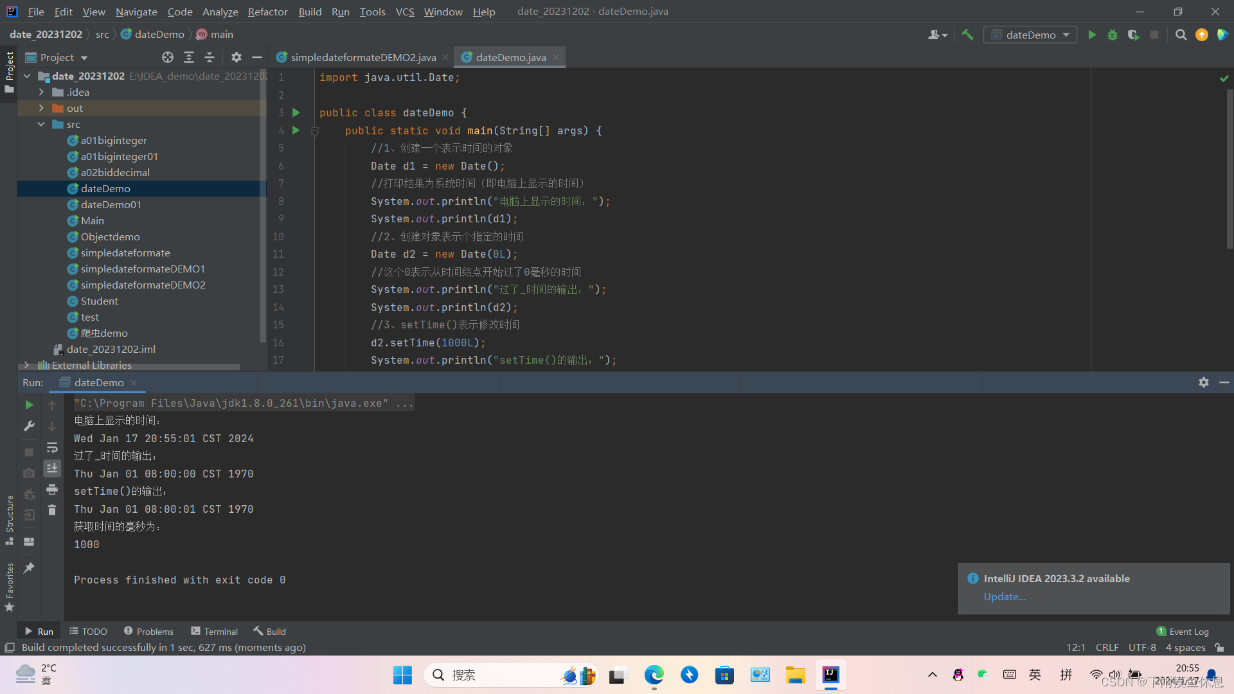Screen dimensions: 1234x694
Task: Run dateDemo with the green toolbar arrow
Action: point(1092,35)
